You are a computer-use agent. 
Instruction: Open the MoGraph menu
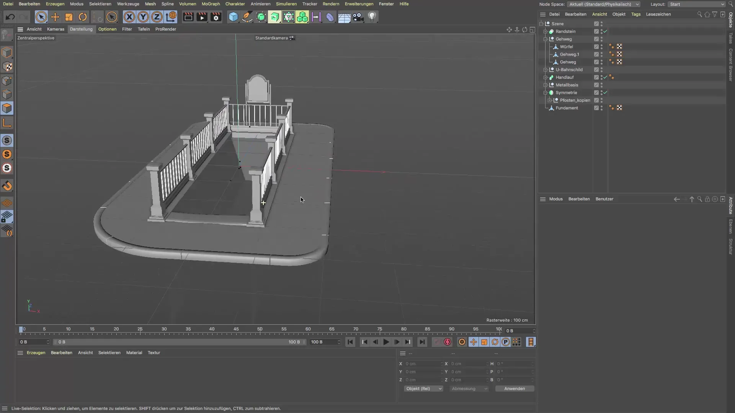click(x=211, y=4)
